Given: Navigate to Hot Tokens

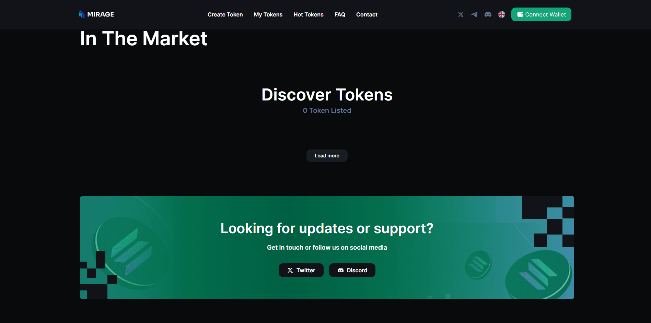Looking at the screenshot, I should point(308,14).
